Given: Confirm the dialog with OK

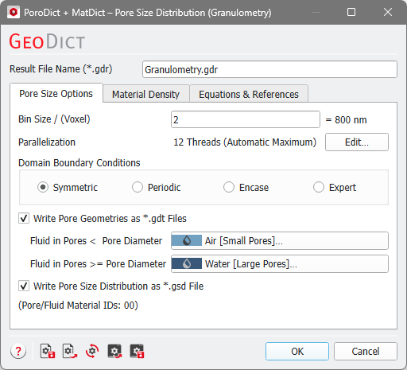Looking at the screenshot, I should click(x=297, y=351).
